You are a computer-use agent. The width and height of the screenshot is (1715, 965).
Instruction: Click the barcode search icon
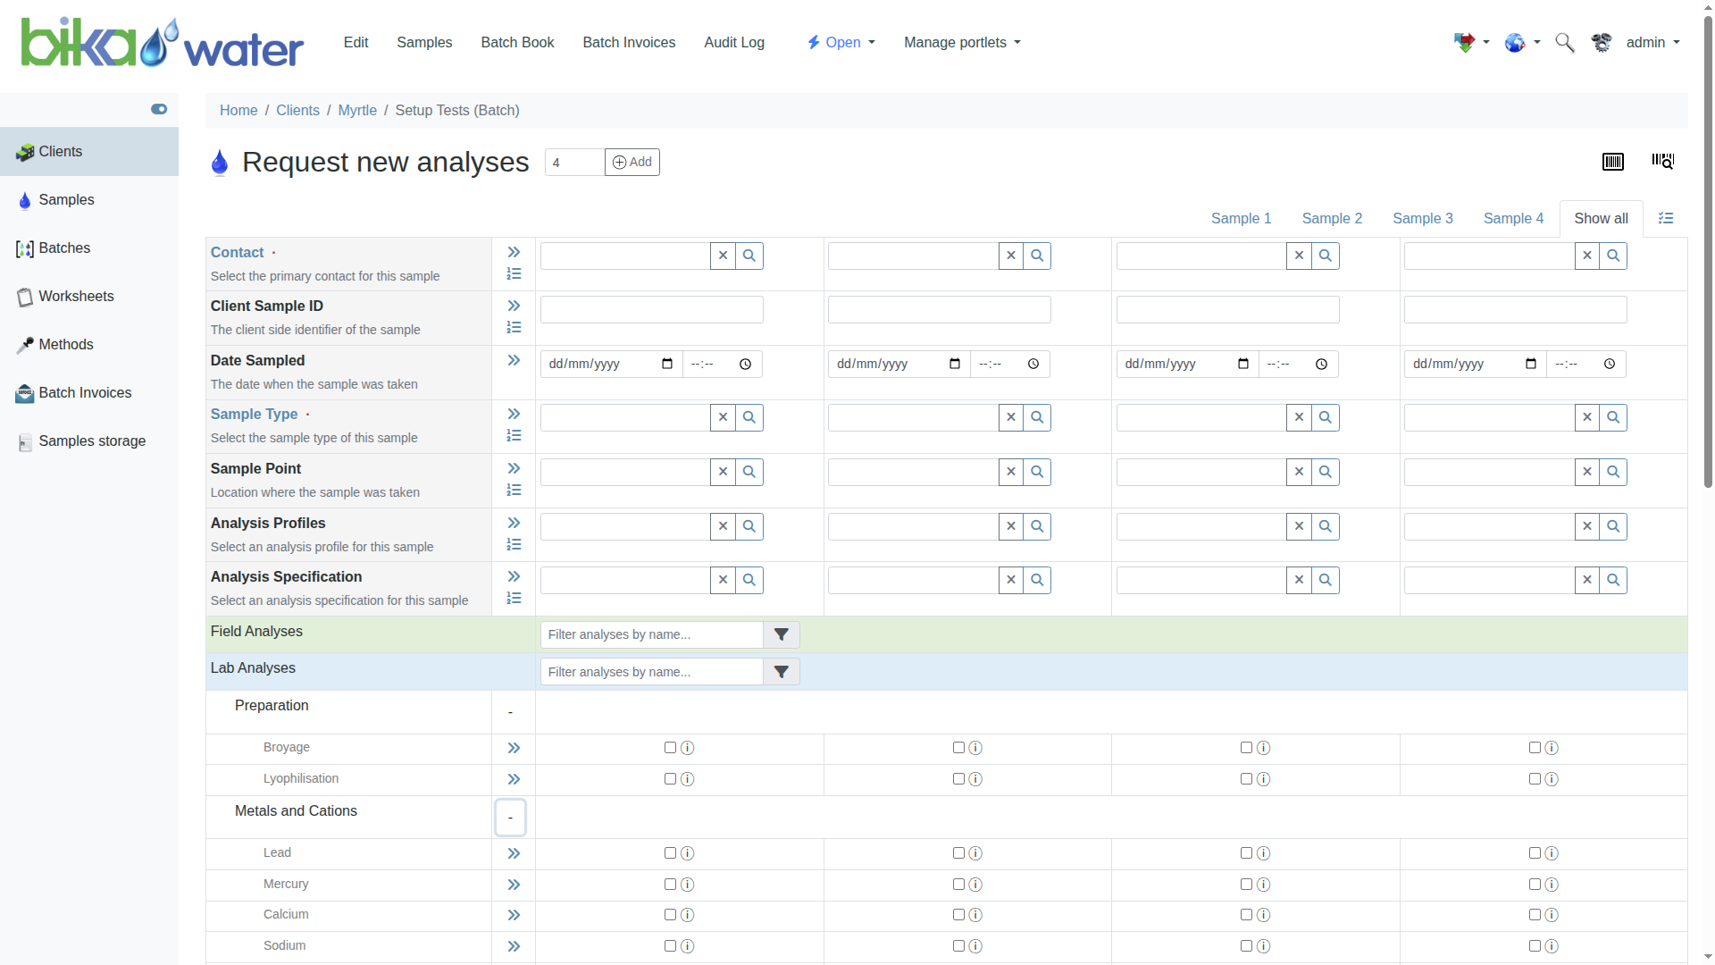1662,162
